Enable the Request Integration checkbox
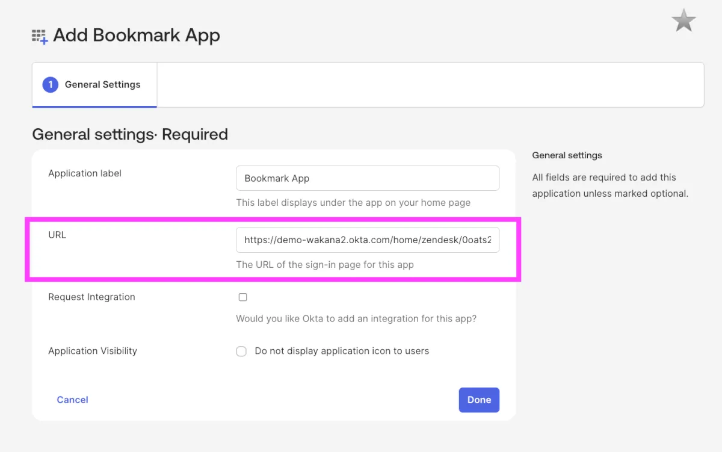Image resolution: width=722 pixels, height=452 pixels. [243, 297]
